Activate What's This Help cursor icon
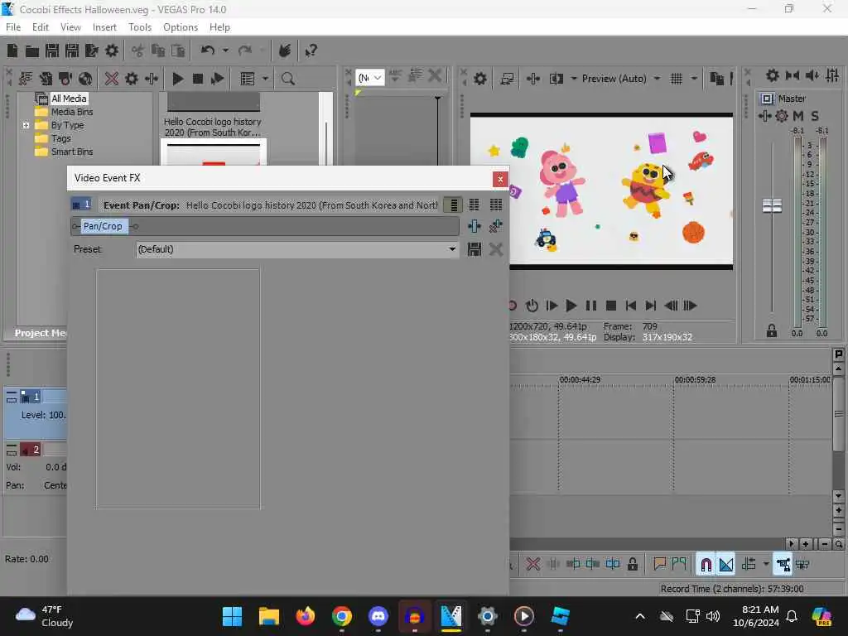 click(311, 51)
